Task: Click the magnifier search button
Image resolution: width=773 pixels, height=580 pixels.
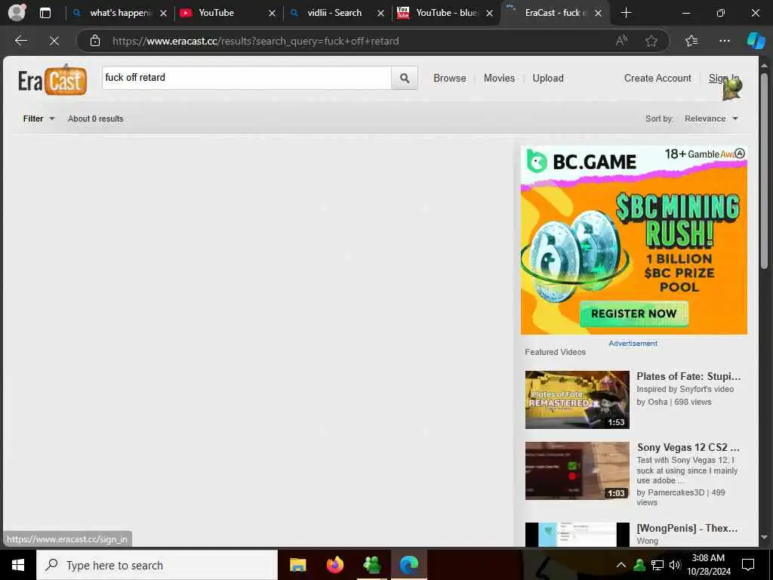Action: [405, 78]
